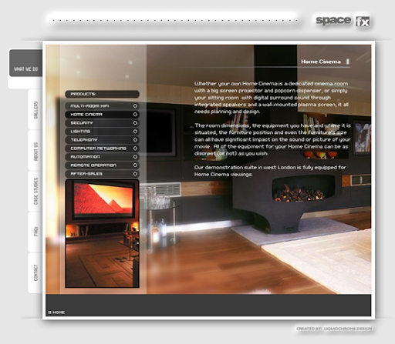This screenshot has height=344, width=395.
Task: Select Telephony product item
Action: [102, 140]
